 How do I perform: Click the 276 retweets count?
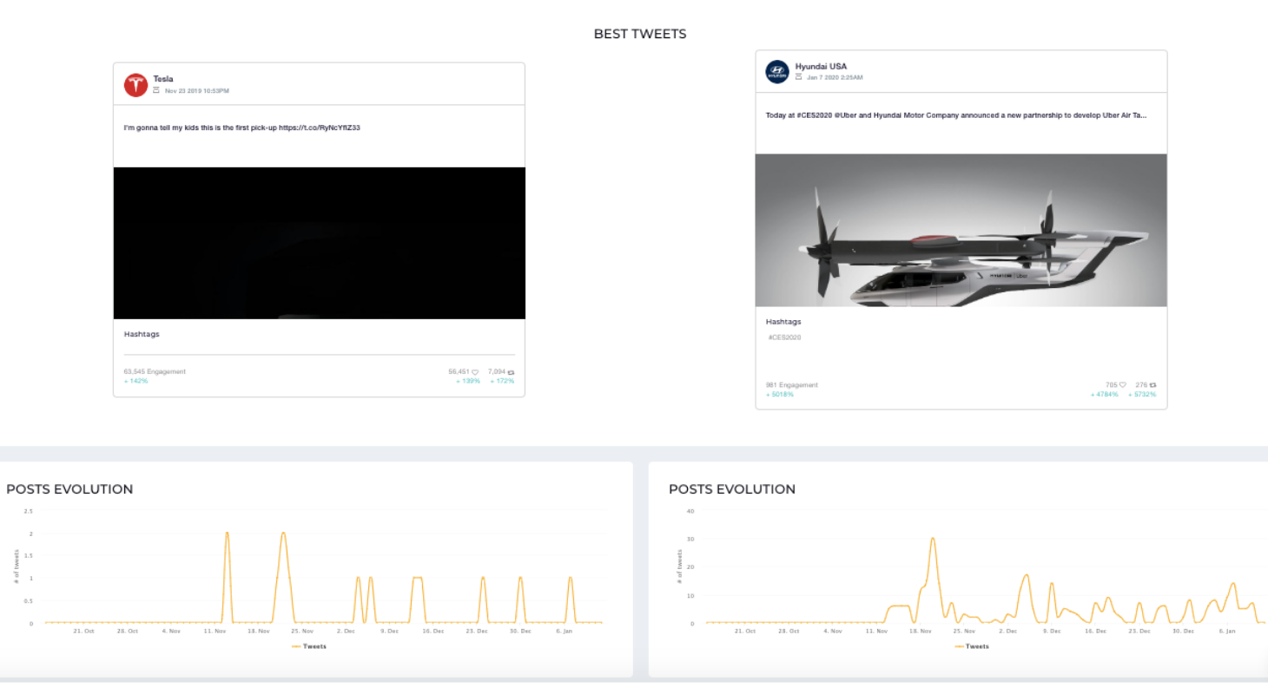tap(1141, 385)
